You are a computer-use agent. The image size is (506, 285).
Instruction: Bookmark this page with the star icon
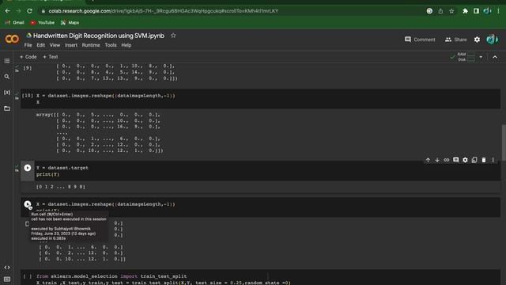point(451,11)
